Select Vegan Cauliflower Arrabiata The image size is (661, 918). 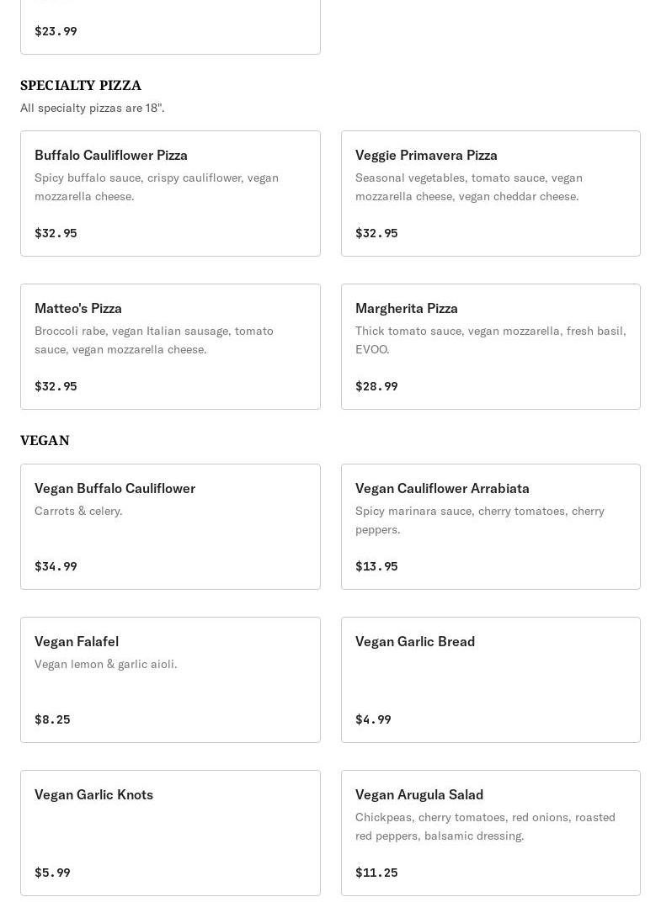(x=490, y=526)
